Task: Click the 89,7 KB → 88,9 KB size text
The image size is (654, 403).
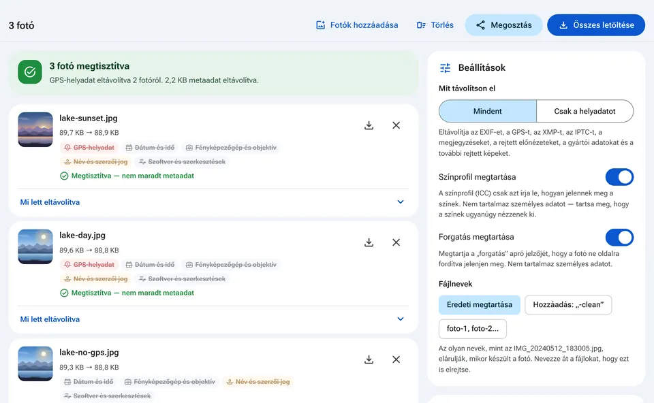Action: pos(89,133)
